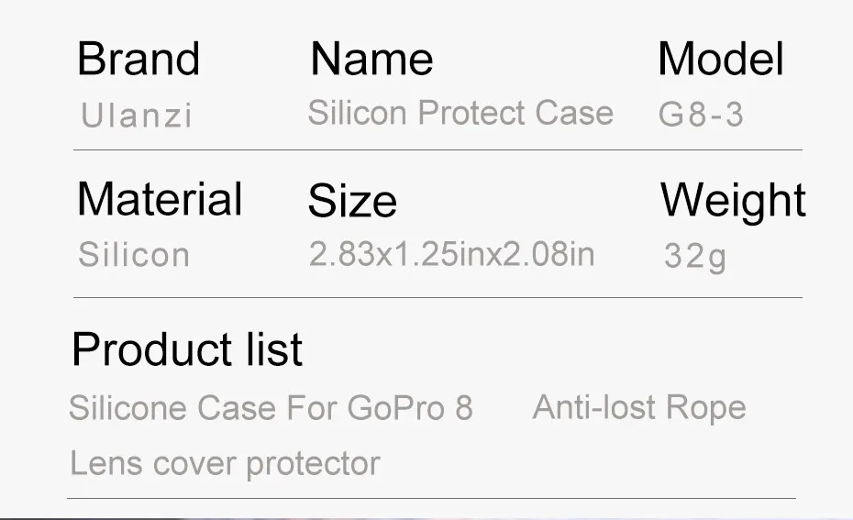Click the Product list heading
The image size is (853, 520).
click(187, 349)
